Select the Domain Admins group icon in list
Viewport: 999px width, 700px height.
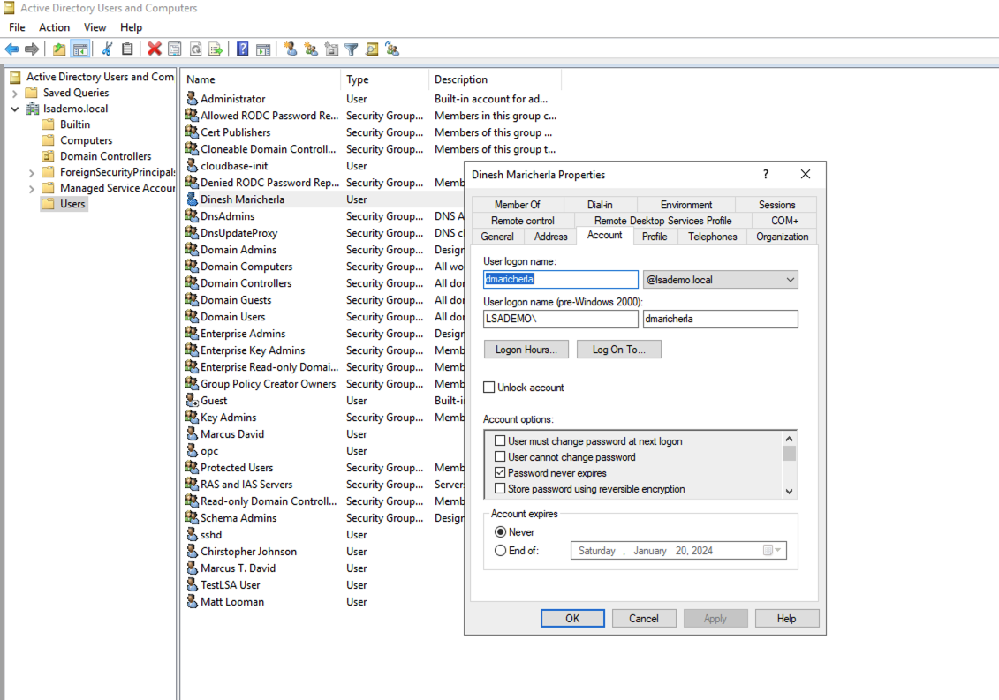coord(192,250)
